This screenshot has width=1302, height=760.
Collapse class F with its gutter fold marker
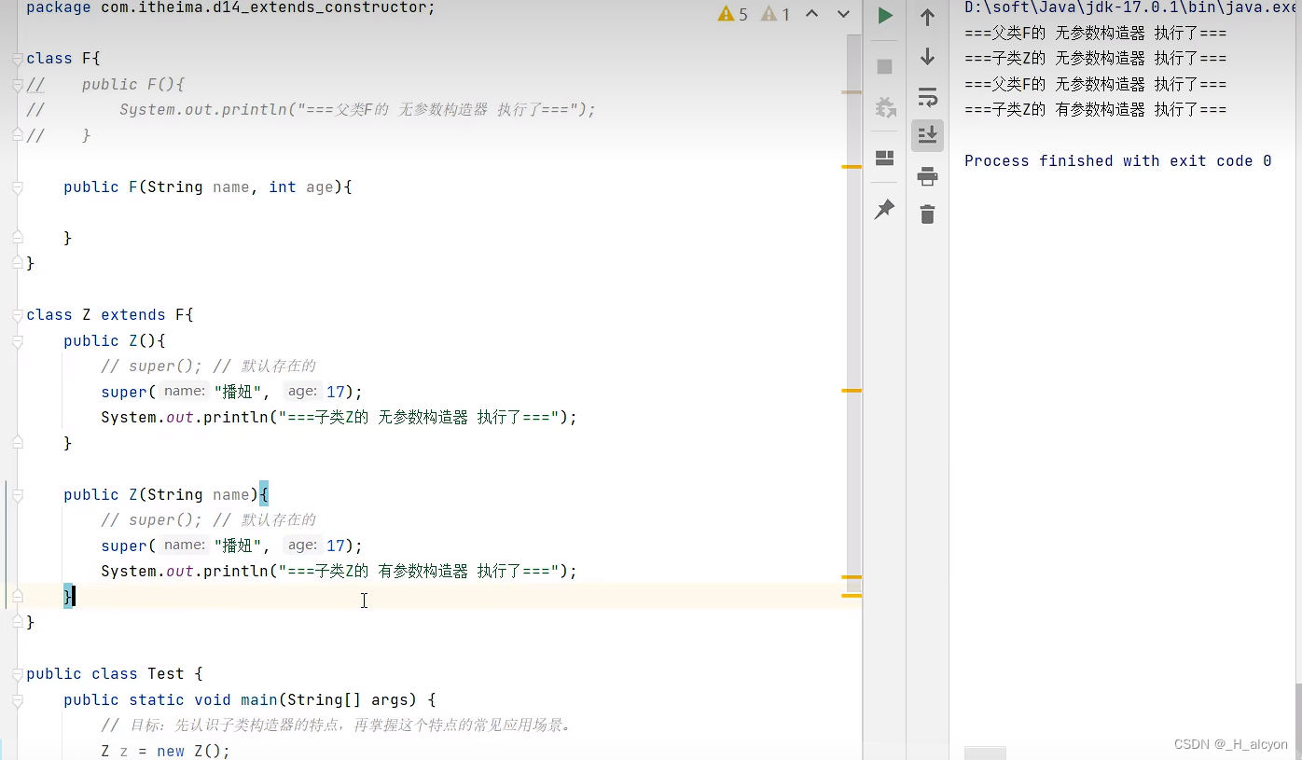tap(18, 59)
